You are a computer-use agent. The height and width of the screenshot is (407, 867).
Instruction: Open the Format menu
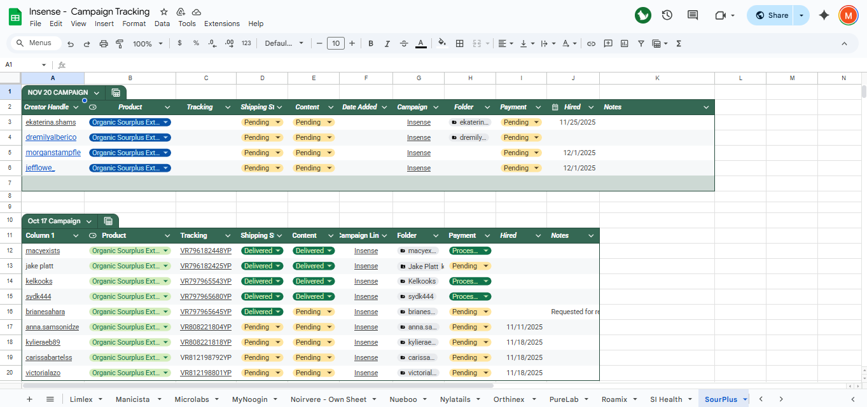click(134, 24)
